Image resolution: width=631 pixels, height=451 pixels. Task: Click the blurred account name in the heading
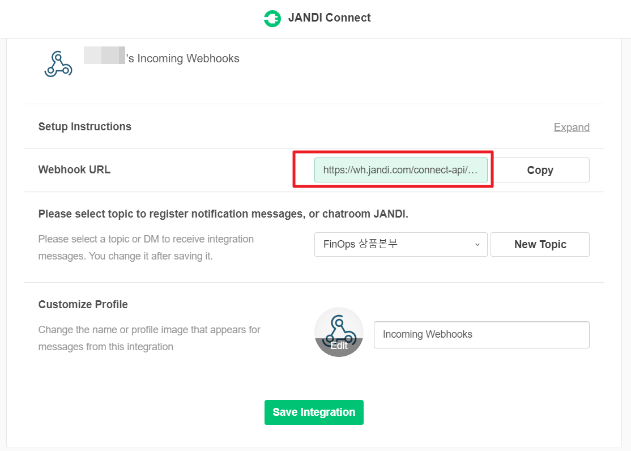[104, 56]
